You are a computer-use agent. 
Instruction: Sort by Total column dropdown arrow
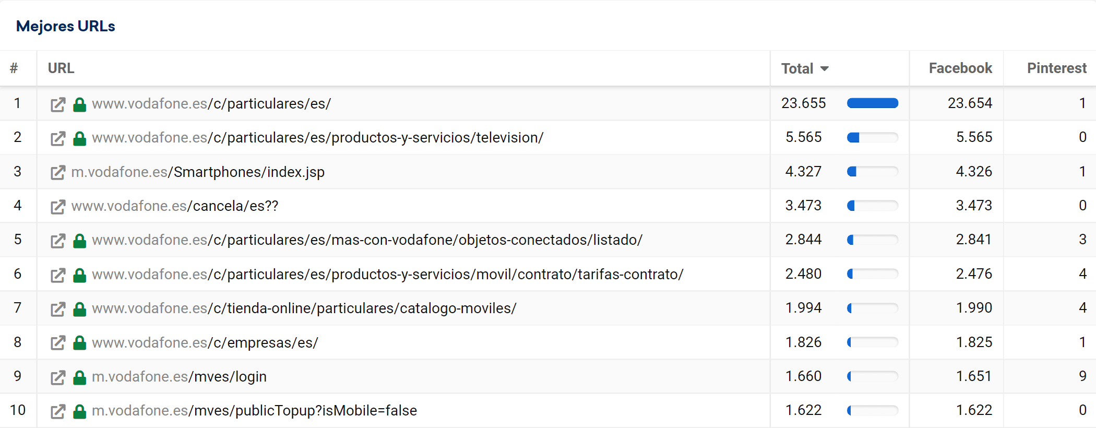(825, 69)
